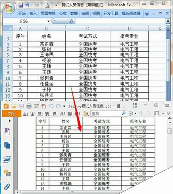173x194 pixels.
Task: Open the 插入 ribbon tab
Action: tap(33, 14)
